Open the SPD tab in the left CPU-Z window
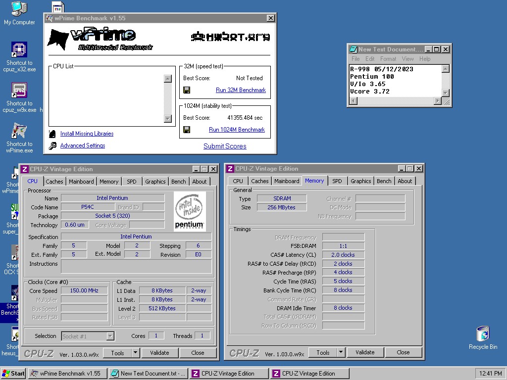Image resolution: width=507 pixels, height=380 pixels. coord(131,182)
